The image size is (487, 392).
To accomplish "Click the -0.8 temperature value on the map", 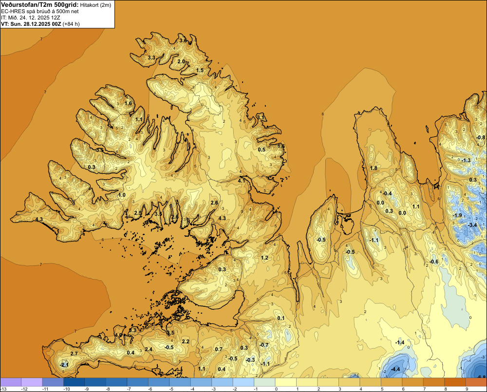I will coord(481,138).
